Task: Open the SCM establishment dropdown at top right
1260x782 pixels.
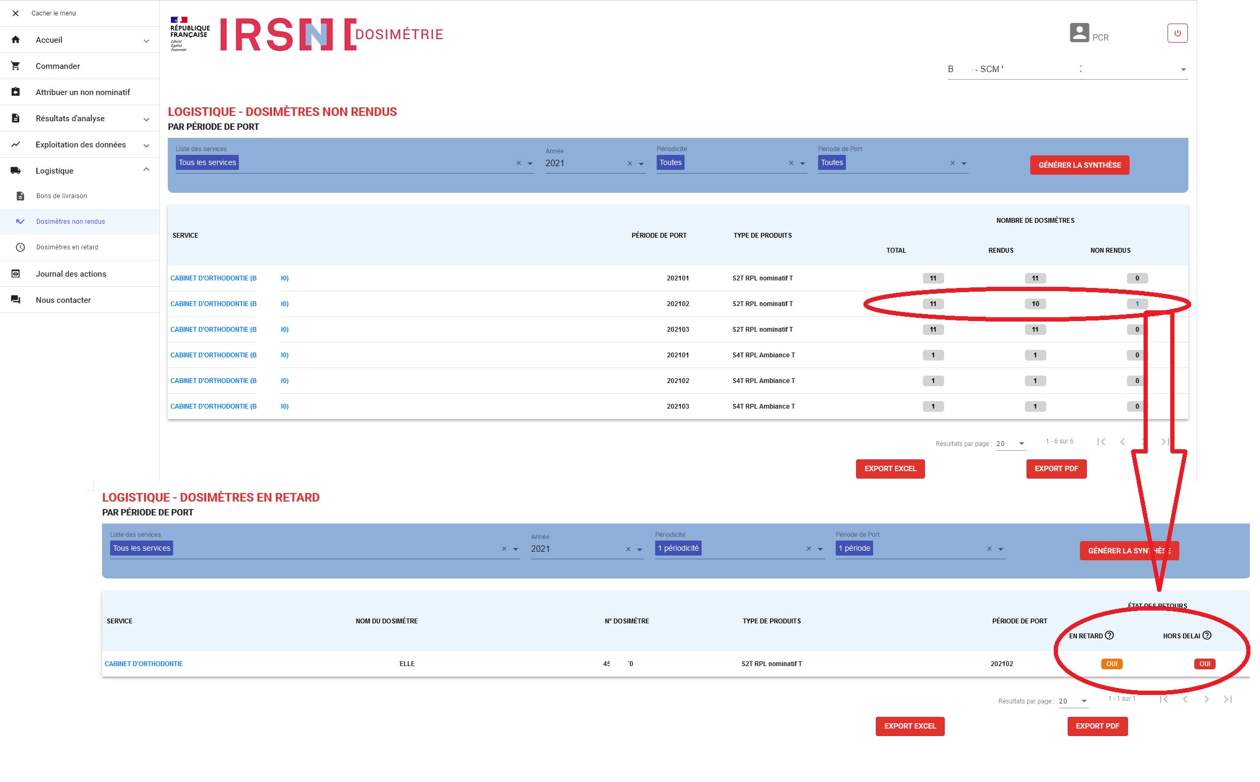Action: [1183, 69]
